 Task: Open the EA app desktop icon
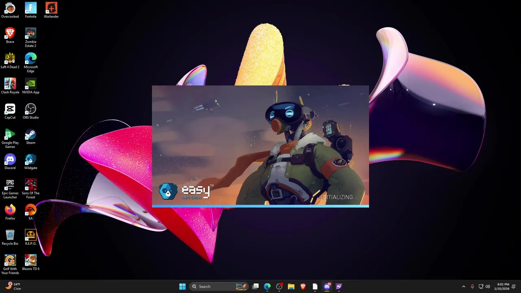pyautogui.click(x=31, y=212)
